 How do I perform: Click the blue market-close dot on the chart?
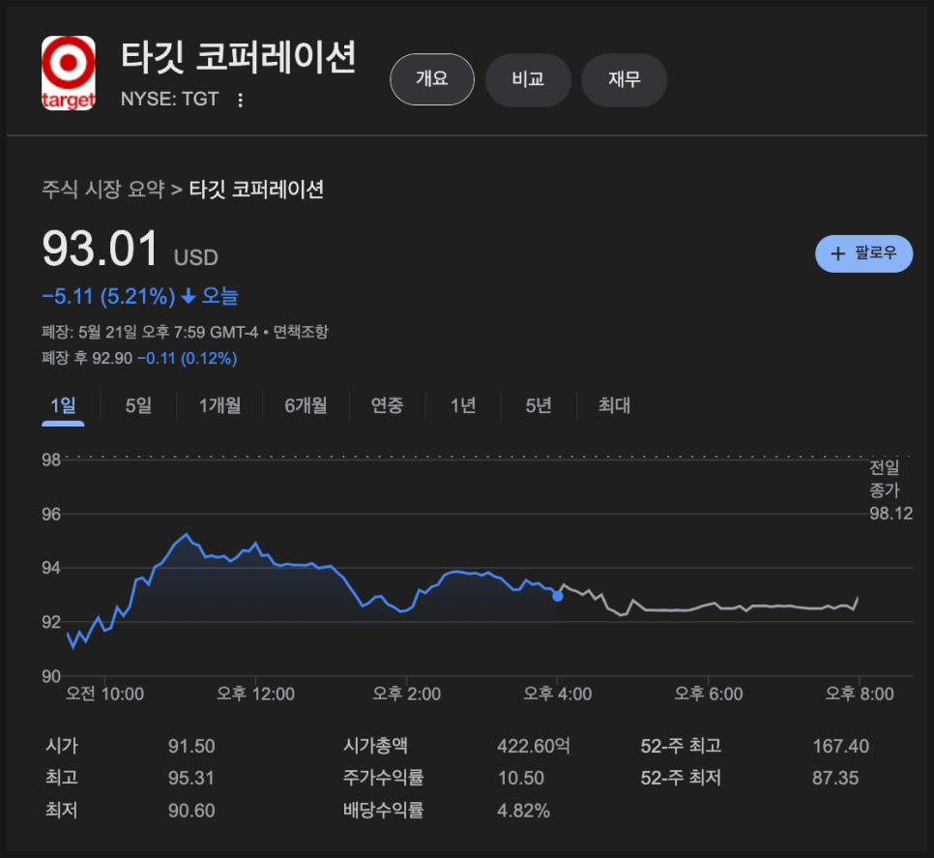click(558, 596)
